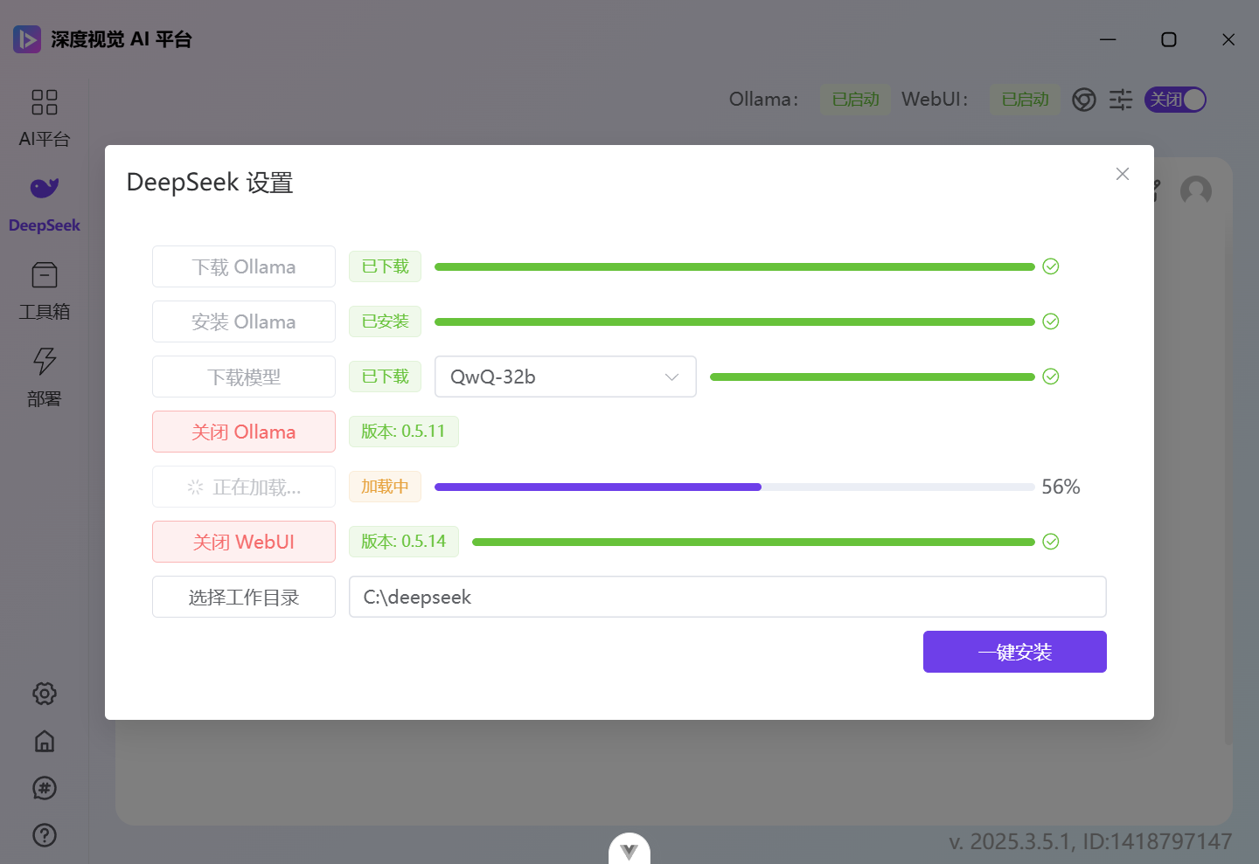Image resolution: width=1259 pixels, height=864 pixels.
Task: Click the 关闭 WebUI button
Action: click(244, 542)
